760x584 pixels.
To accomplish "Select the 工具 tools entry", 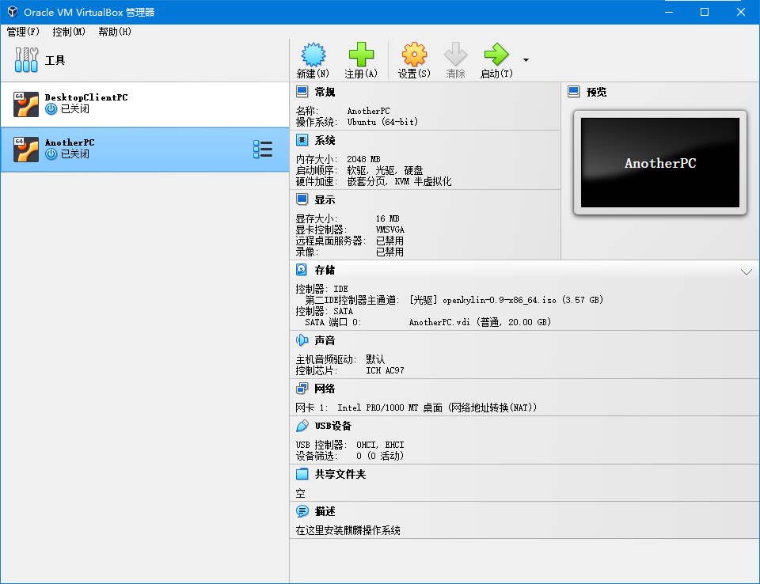I will coord(145,60).
